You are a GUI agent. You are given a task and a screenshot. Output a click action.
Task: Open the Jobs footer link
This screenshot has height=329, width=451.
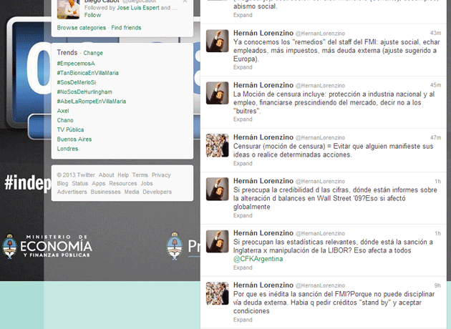coord(147,183)
